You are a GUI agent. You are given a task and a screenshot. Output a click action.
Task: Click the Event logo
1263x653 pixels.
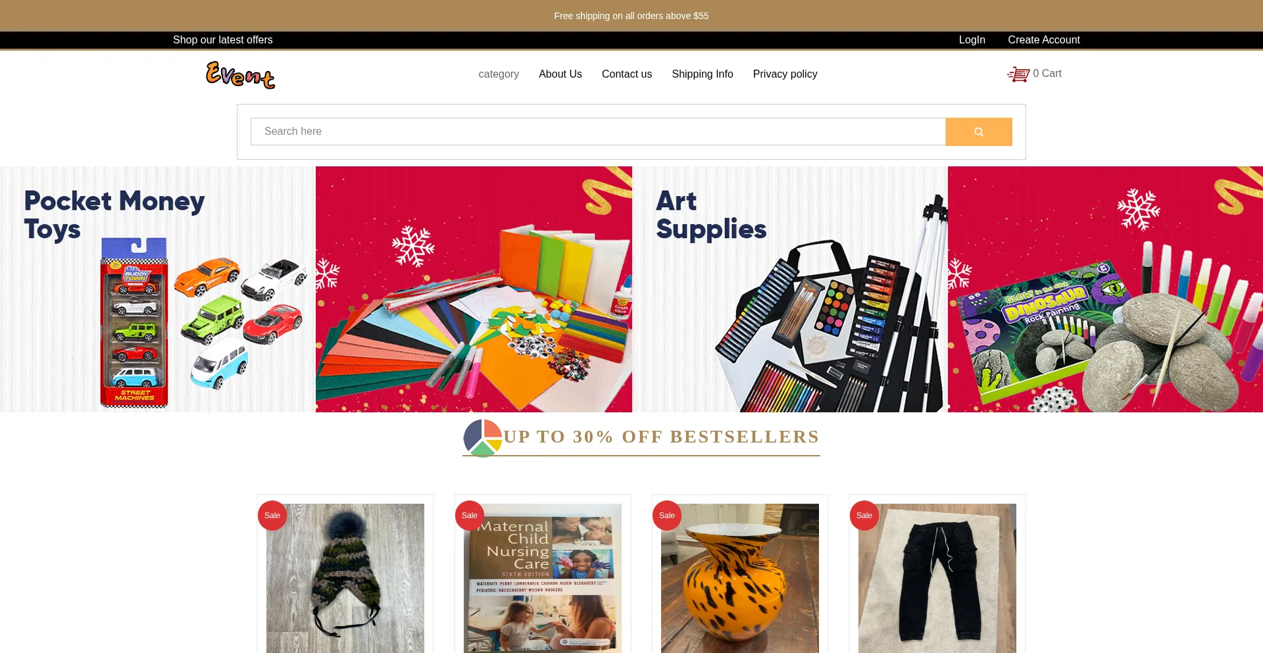point(241,75)
